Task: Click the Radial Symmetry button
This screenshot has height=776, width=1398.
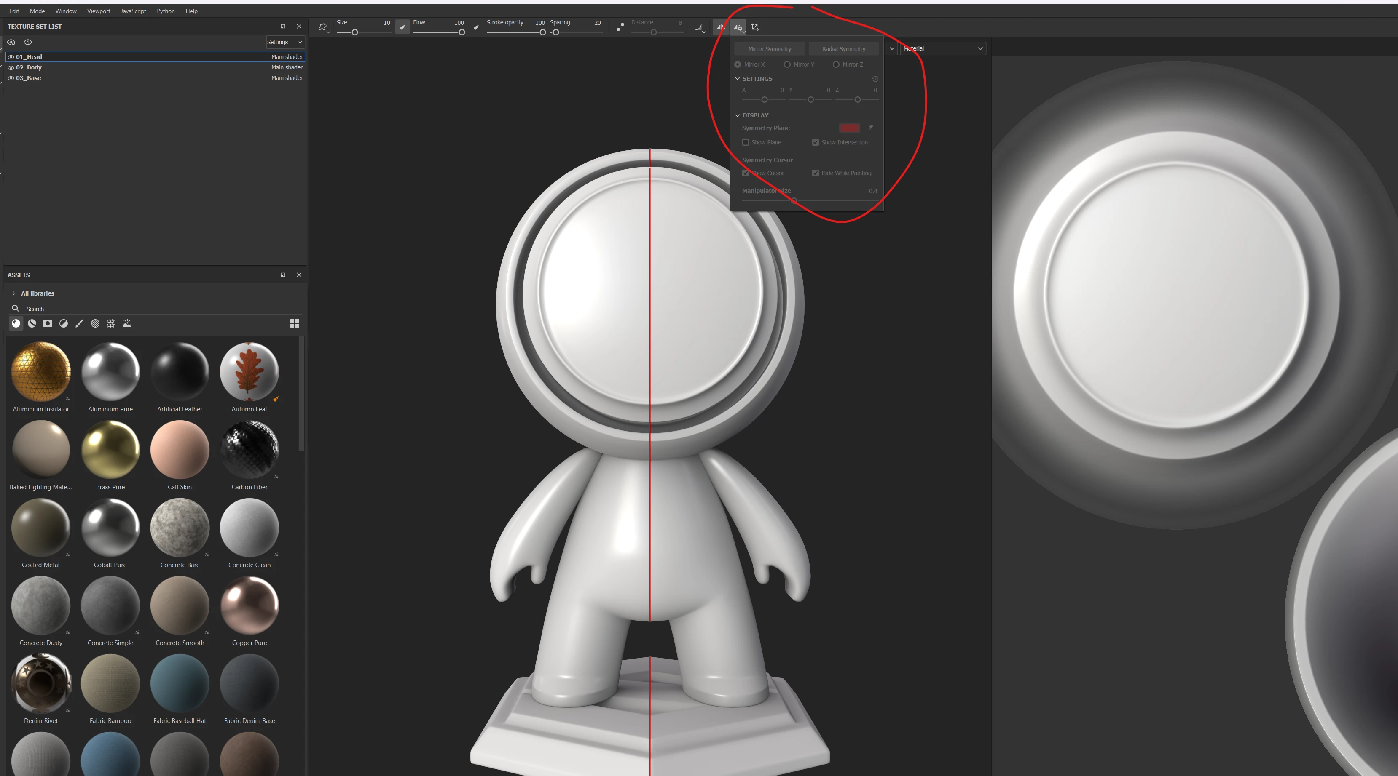Action: point(843,49)
